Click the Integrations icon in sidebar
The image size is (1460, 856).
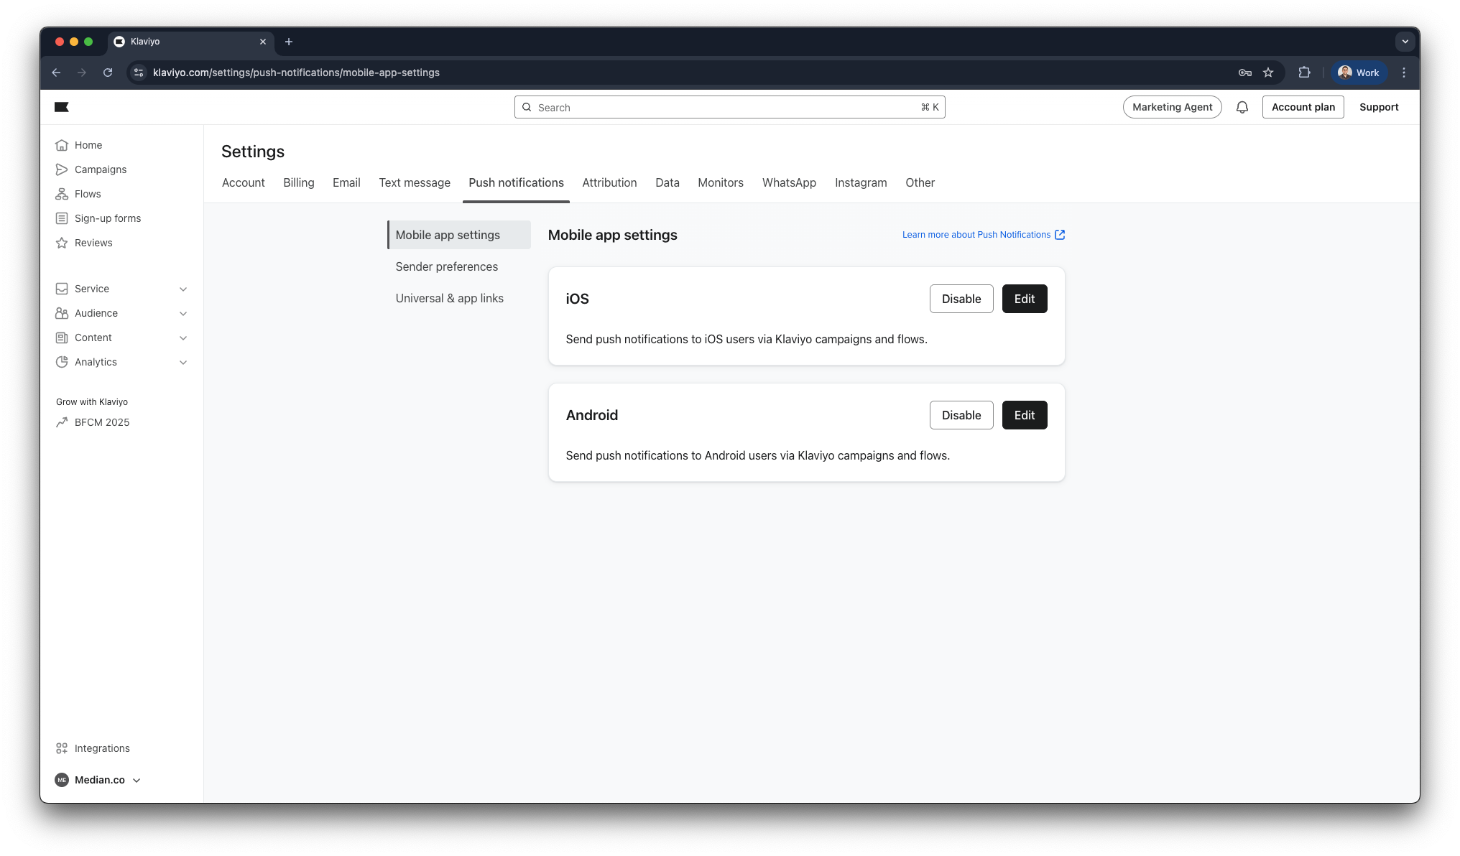(62, 748)
